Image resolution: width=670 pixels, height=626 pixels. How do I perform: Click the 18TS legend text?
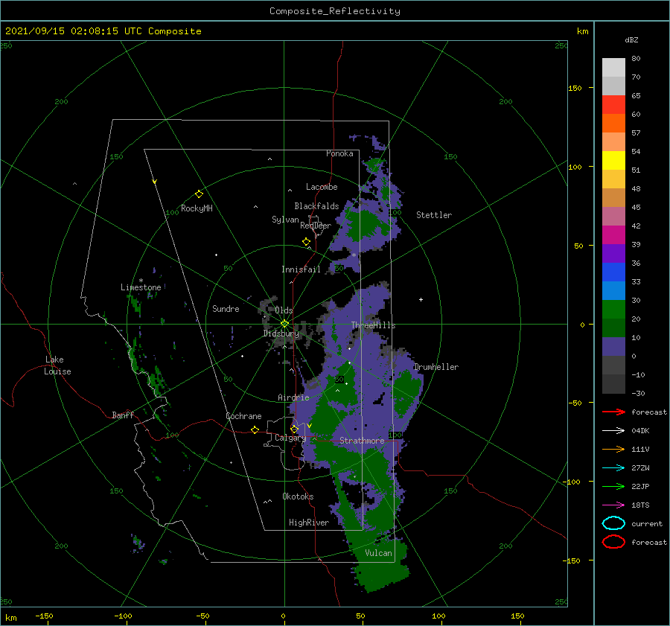click(640, 505)
